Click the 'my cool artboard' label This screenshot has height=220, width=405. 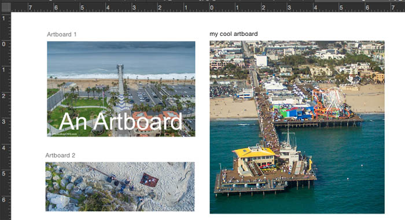234,34
